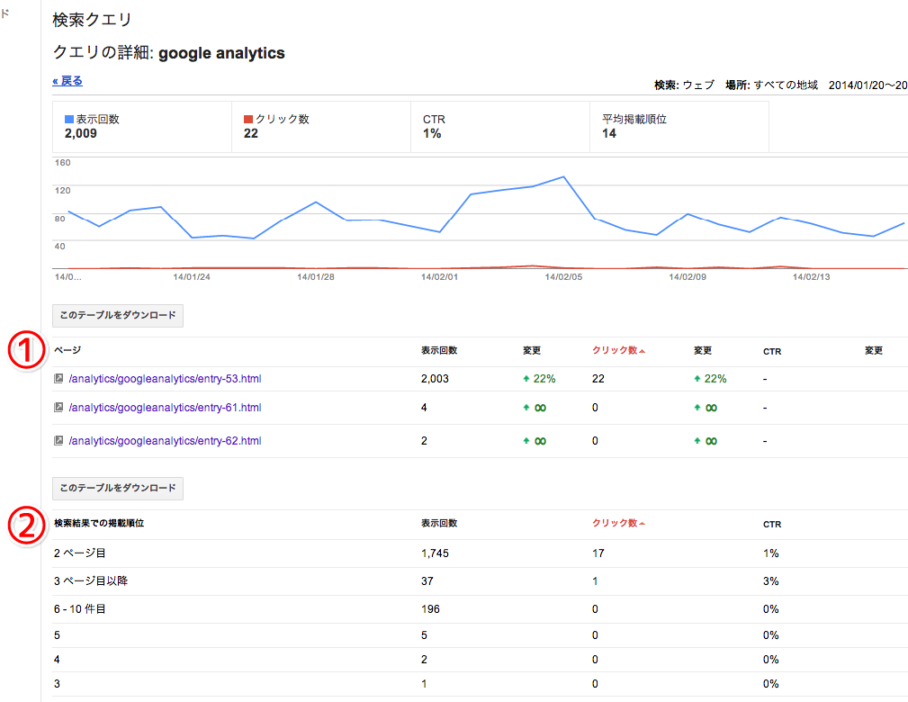This screenshot has height=702, width=908.
Task: Click the date range 2014/01/20 selector
Action: coord(868,85)
